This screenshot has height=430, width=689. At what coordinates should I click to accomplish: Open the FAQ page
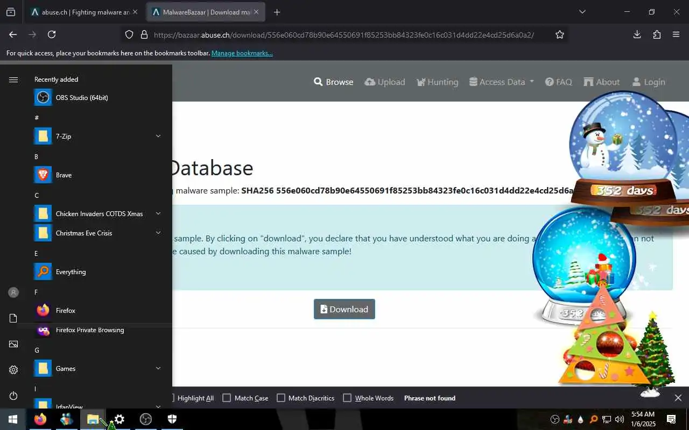point(559,82)
